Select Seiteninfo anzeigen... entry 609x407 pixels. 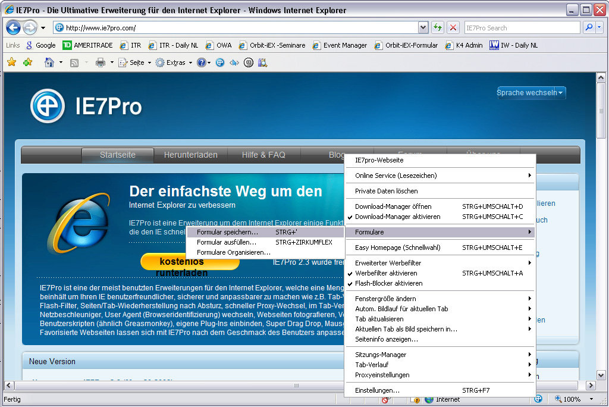[439, 339]
